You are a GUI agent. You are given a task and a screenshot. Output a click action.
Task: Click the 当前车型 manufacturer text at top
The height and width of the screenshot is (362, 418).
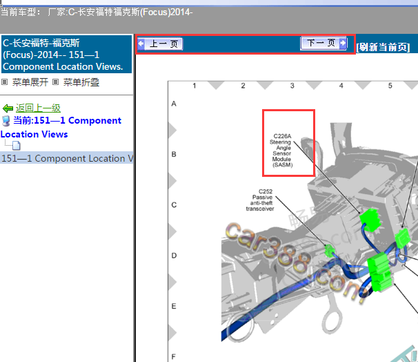(x=97, y=12)
